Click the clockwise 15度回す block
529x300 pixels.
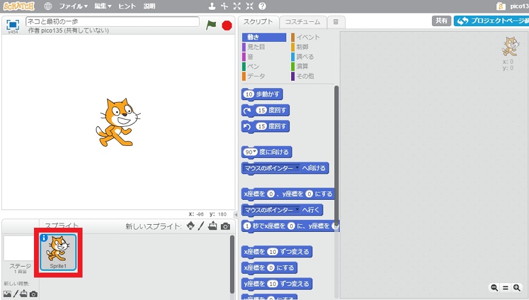[266, 111]
